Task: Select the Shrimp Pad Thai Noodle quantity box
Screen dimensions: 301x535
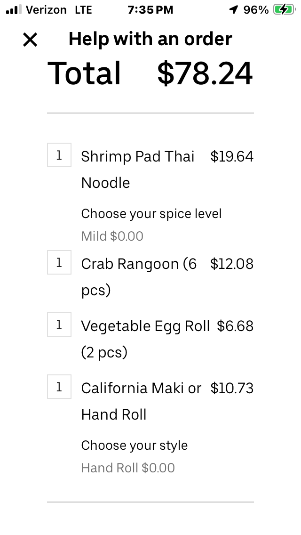Action: [59, 155]
